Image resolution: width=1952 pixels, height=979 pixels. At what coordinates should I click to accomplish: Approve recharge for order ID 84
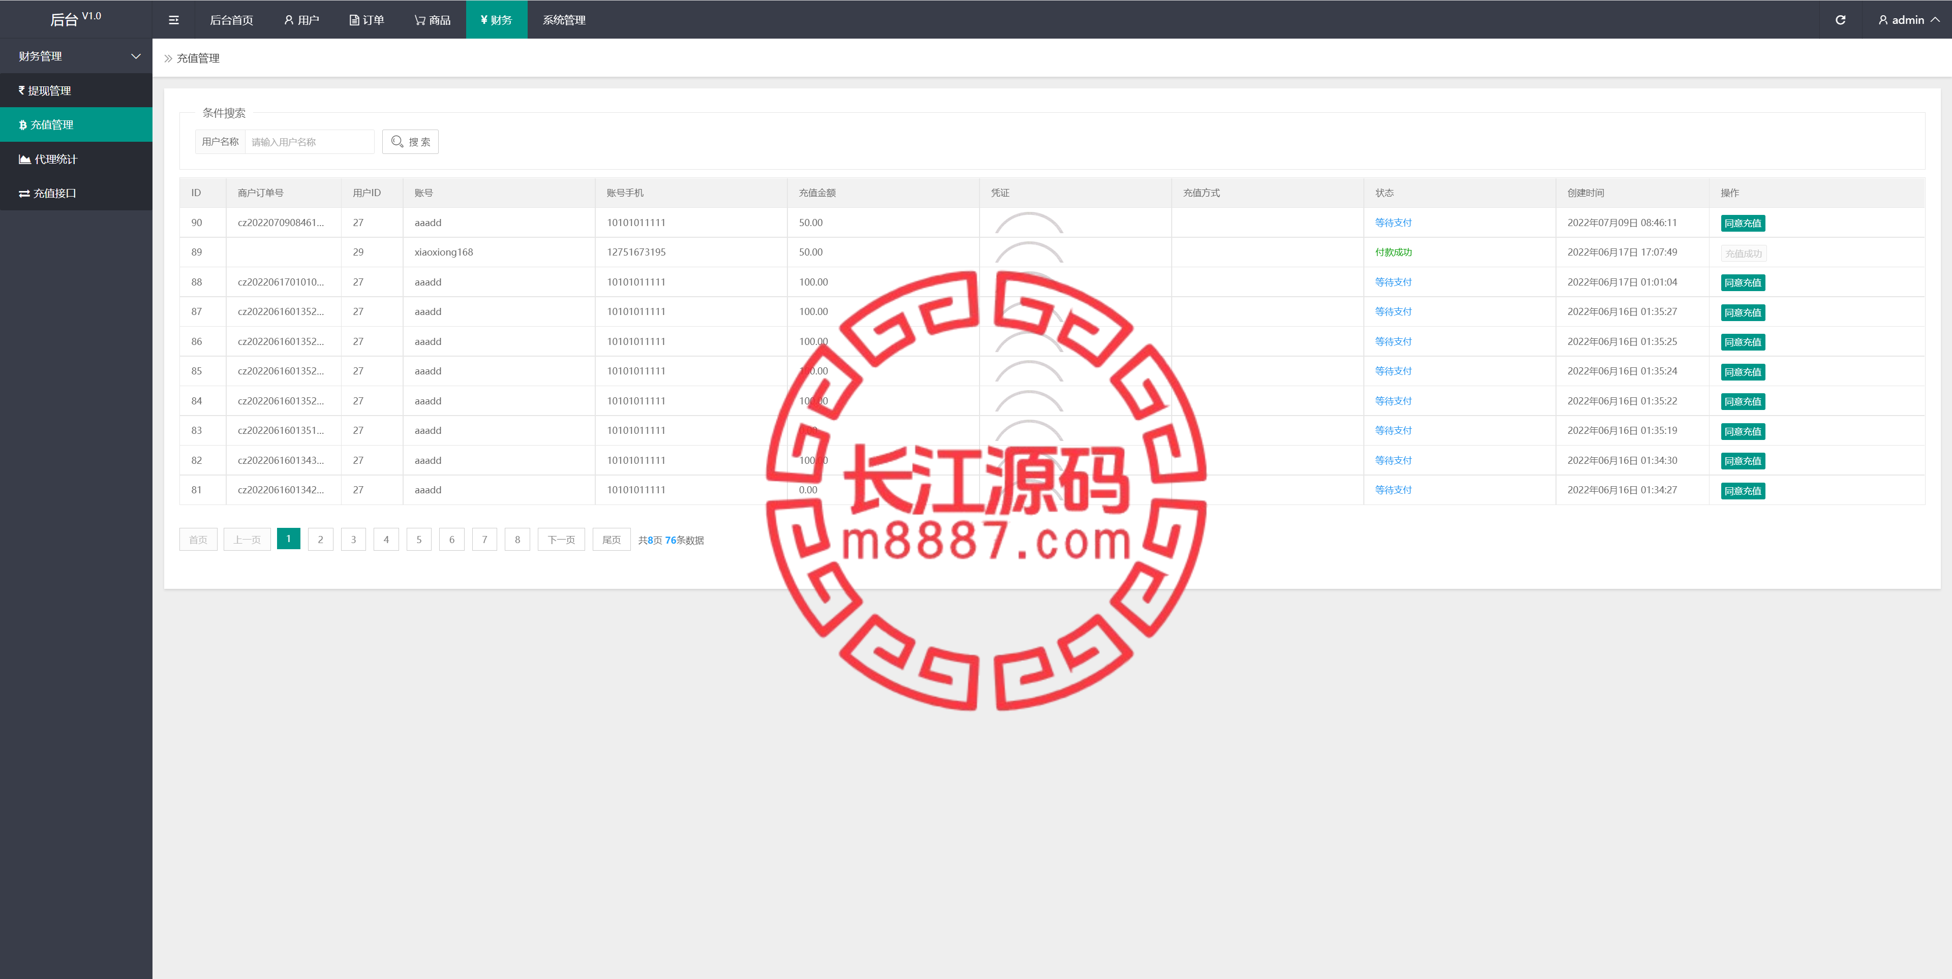tap(1743, 401)
